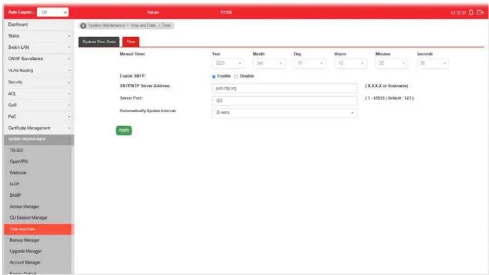The image size is (489, 275).
Task: Open the Day dropdown
Action: [x=310, y=63]
